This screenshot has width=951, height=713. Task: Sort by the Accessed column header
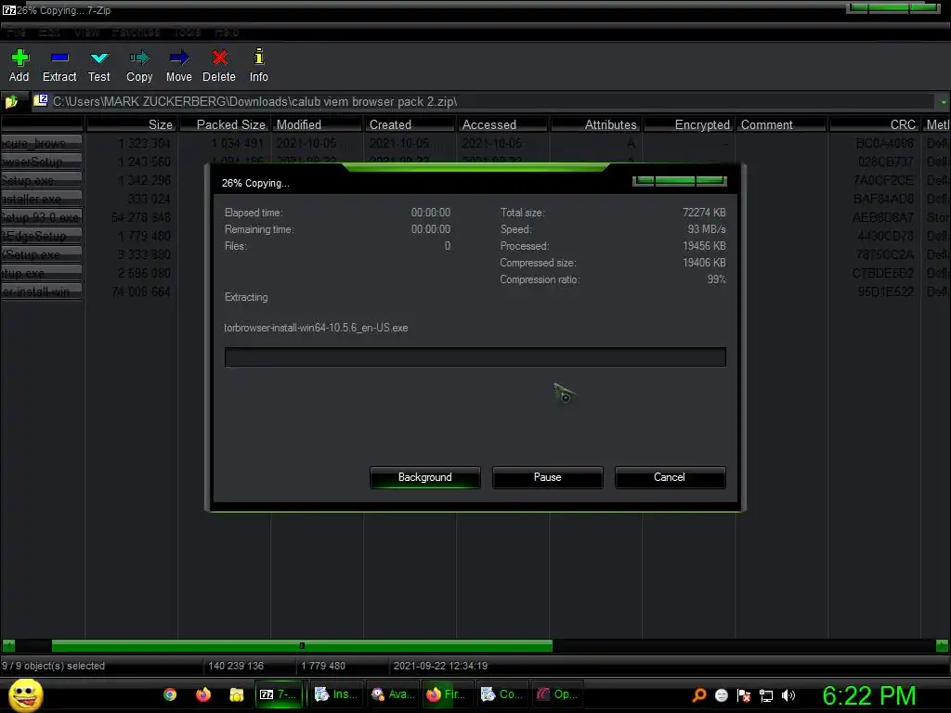pos(502,124)
